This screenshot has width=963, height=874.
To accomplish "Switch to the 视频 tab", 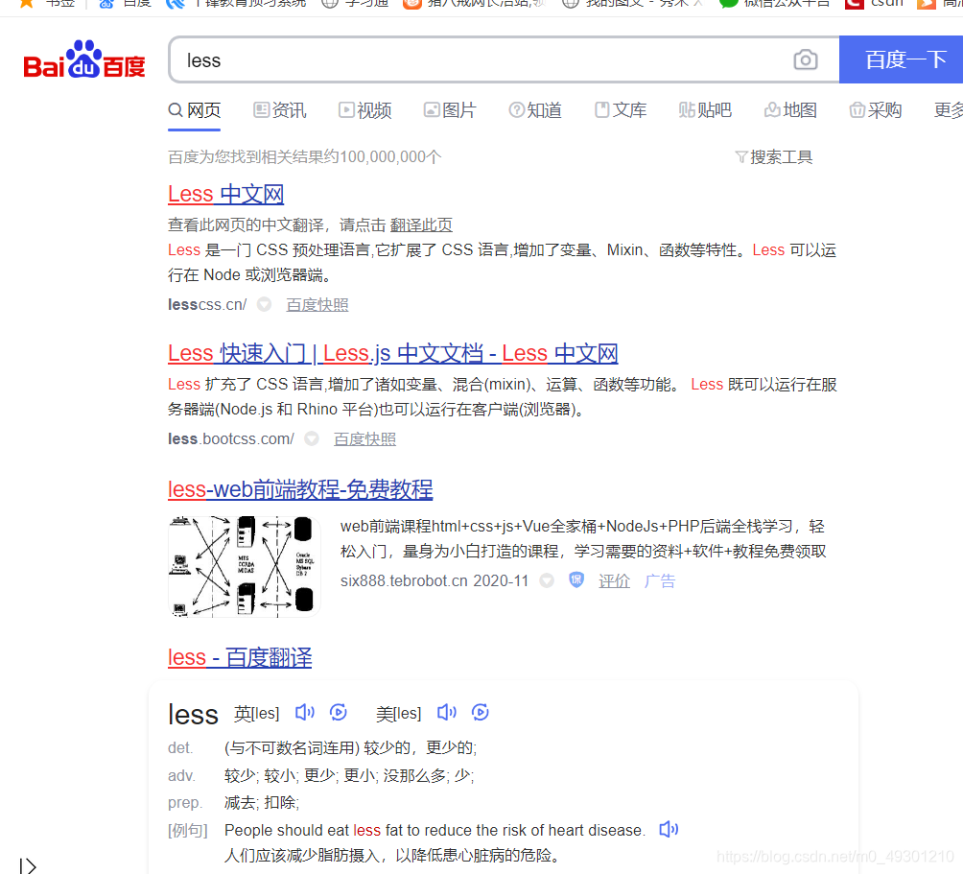I will coord(364,110).
